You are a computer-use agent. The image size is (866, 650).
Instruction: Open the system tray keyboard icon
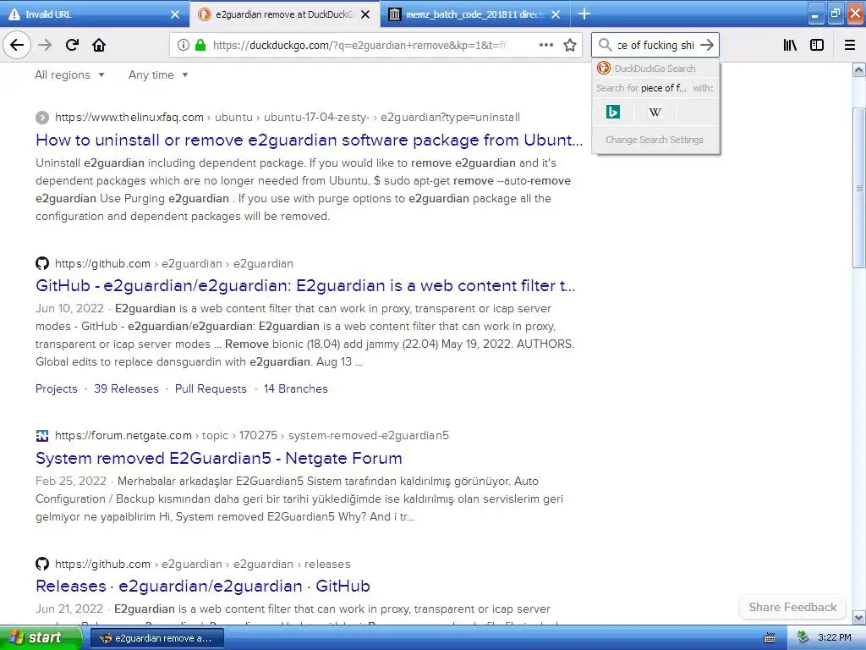(770, 638)
